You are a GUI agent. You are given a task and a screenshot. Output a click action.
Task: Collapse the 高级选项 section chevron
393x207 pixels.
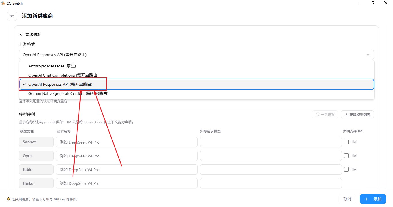[21, 35]
